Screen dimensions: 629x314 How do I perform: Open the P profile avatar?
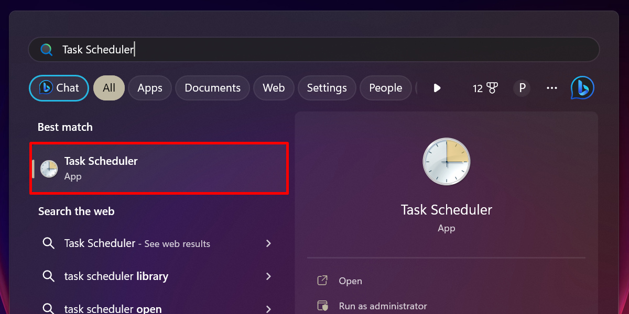click(x=522, y=88)
